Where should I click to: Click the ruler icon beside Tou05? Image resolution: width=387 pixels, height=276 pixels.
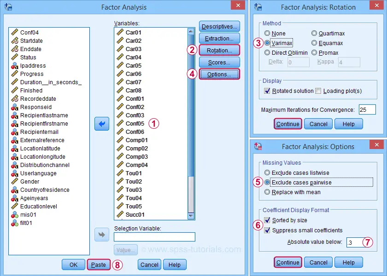[120, 206]
